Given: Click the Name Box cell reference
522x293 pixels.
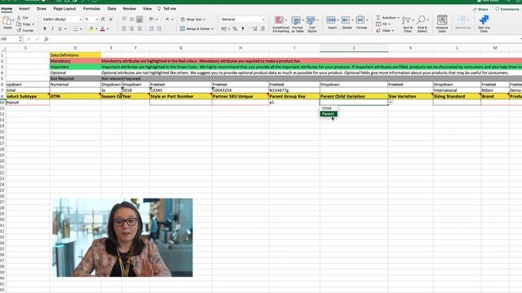Looking at the screenshot, I should click(9, 39).
